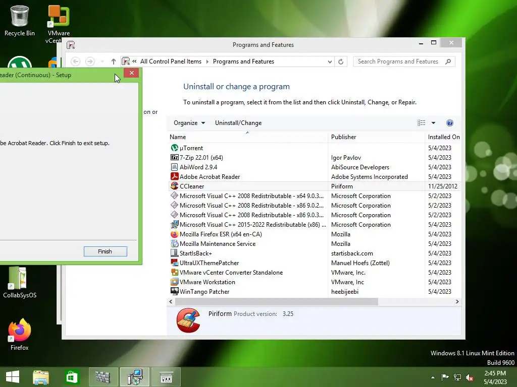Image resolution: width=517 pixels, height=387 pixels.
Task: Open the Store icon on the taskbar
Action: (72, 377)
